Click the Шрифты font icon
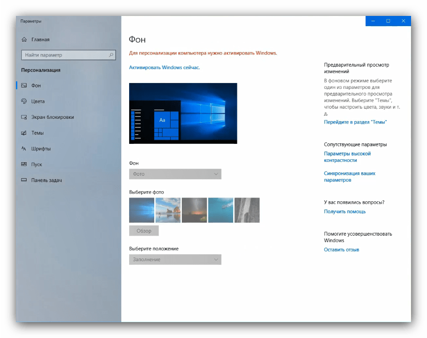Screen dimensions: 427x338 pos(24,149)
